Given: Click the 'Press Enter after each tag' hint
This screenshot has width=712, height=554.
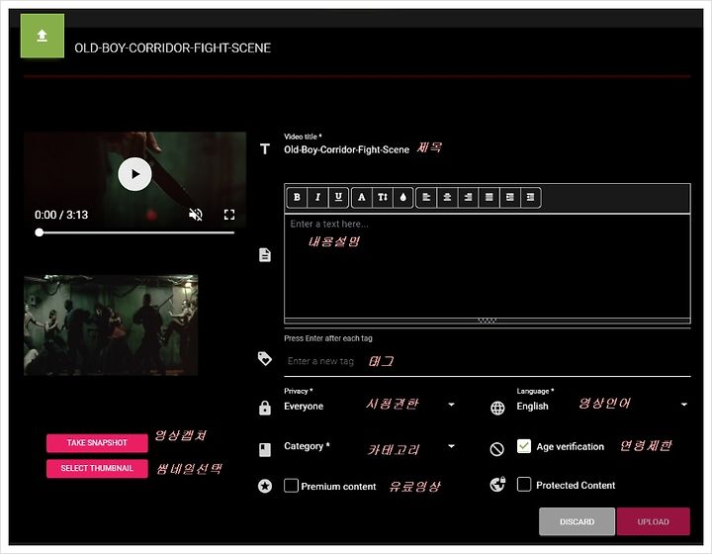Looking at the screenshot, I should tap(328, 338).
